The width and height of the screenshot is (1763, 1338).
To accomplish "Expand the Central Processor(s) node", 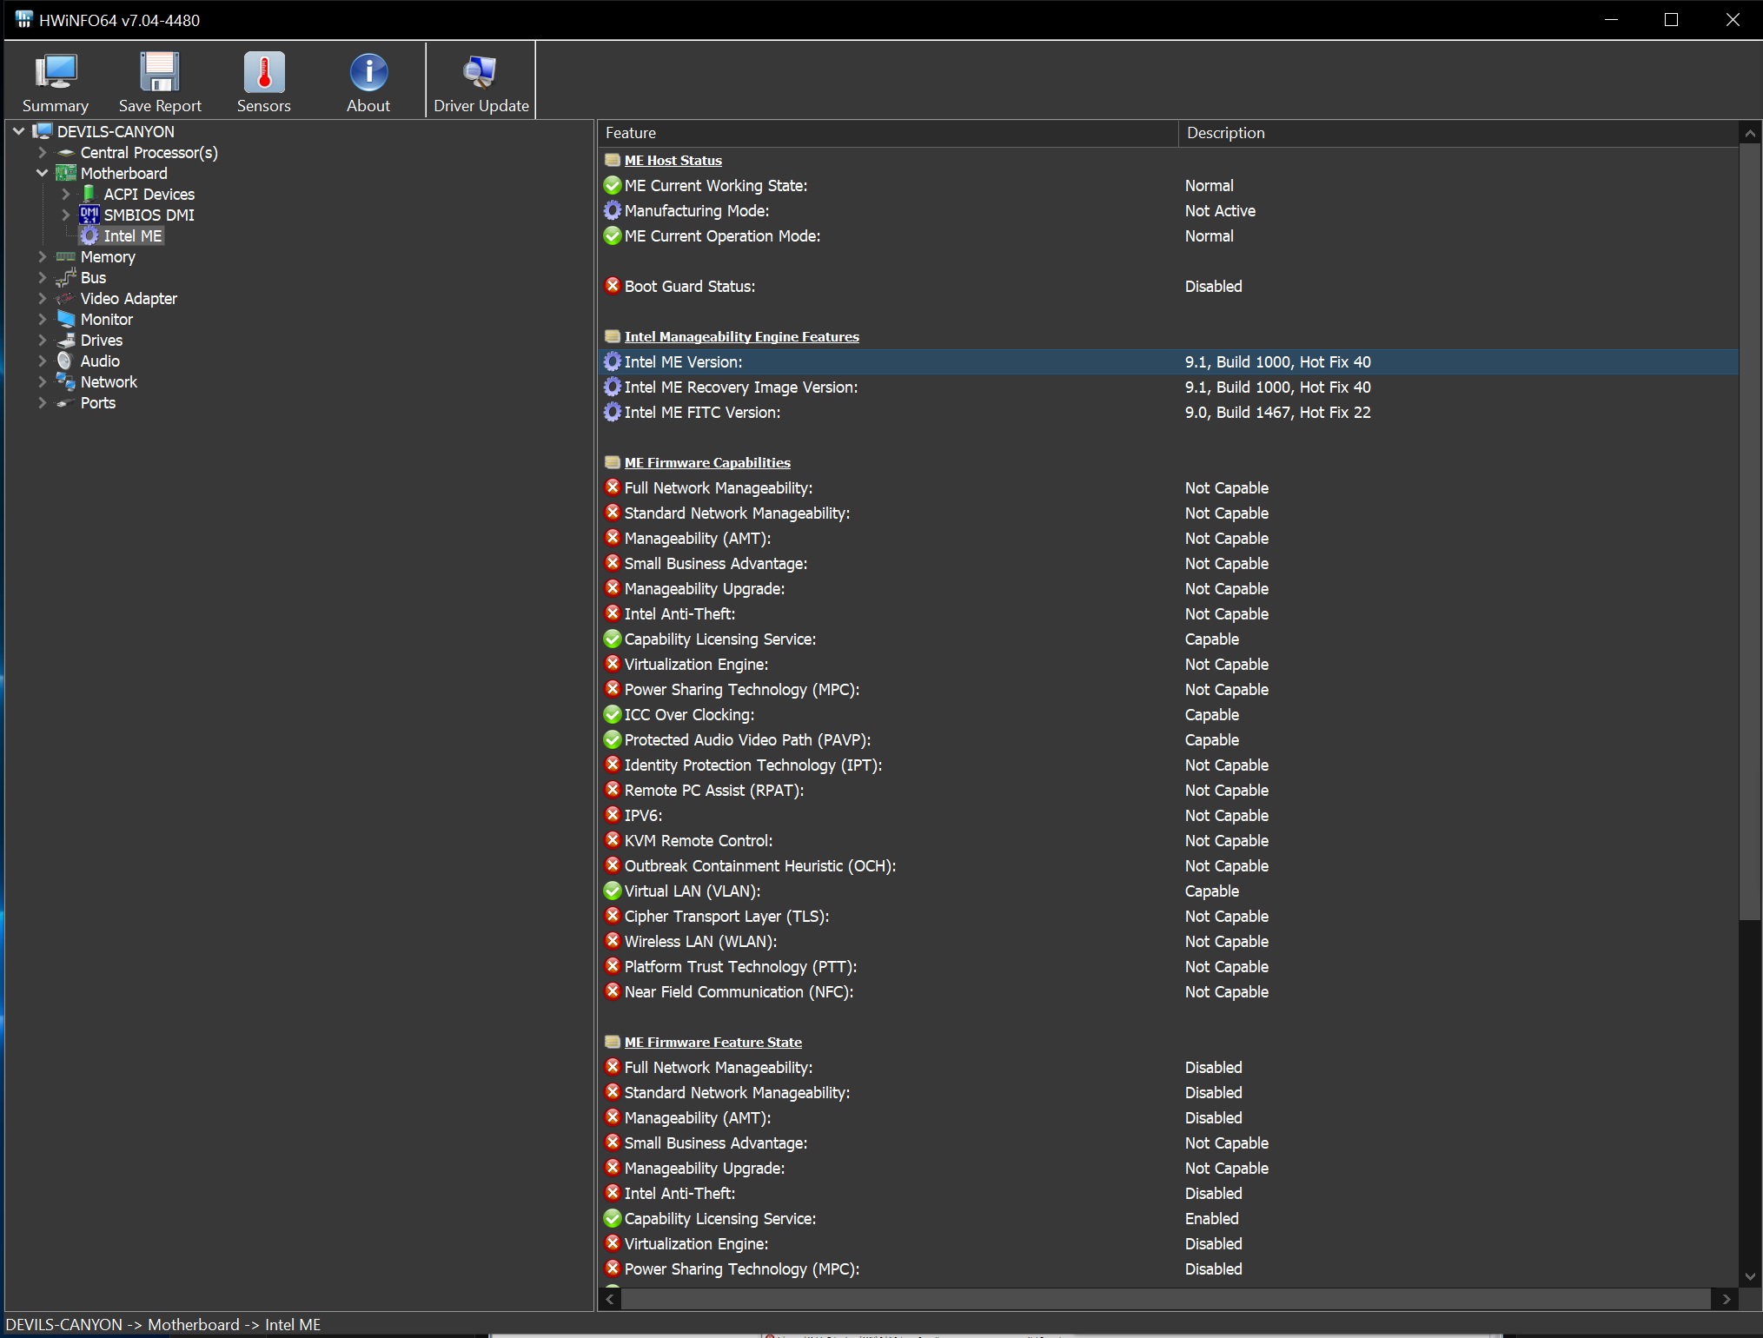I will click(42, 152).
